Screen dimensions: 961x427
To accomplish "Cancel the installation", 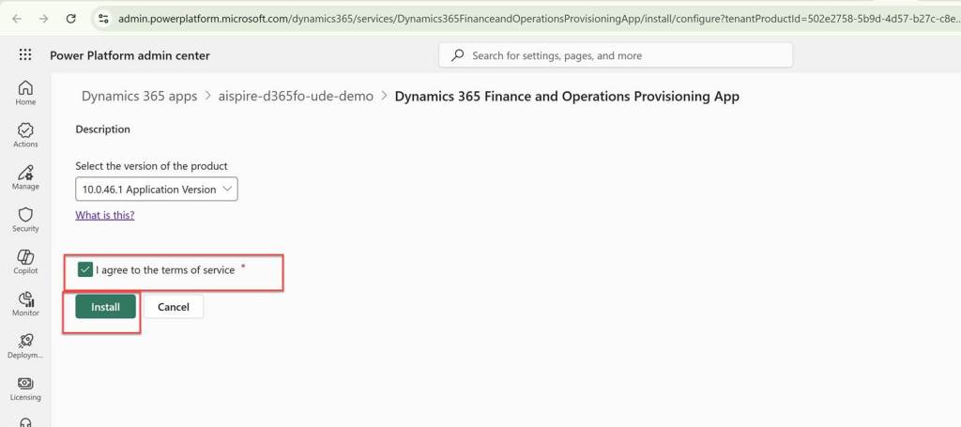I will [174, 307].
